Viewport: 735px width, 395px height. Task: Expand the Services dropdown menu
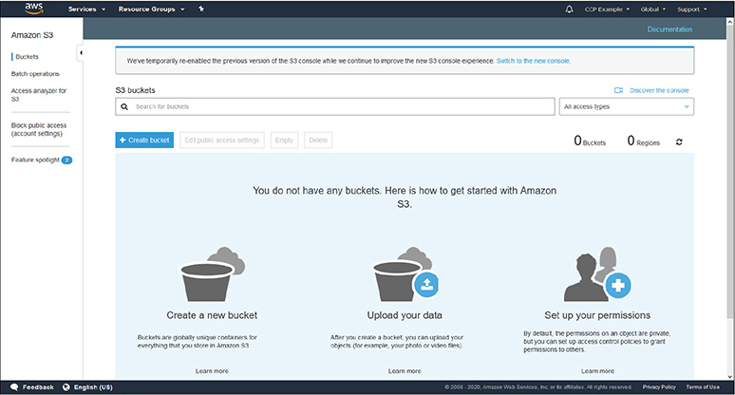[86, 9]
